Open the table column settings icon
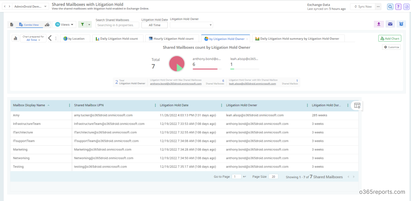The width and height of the screenshot is (411, 201). tap(357, 106)
